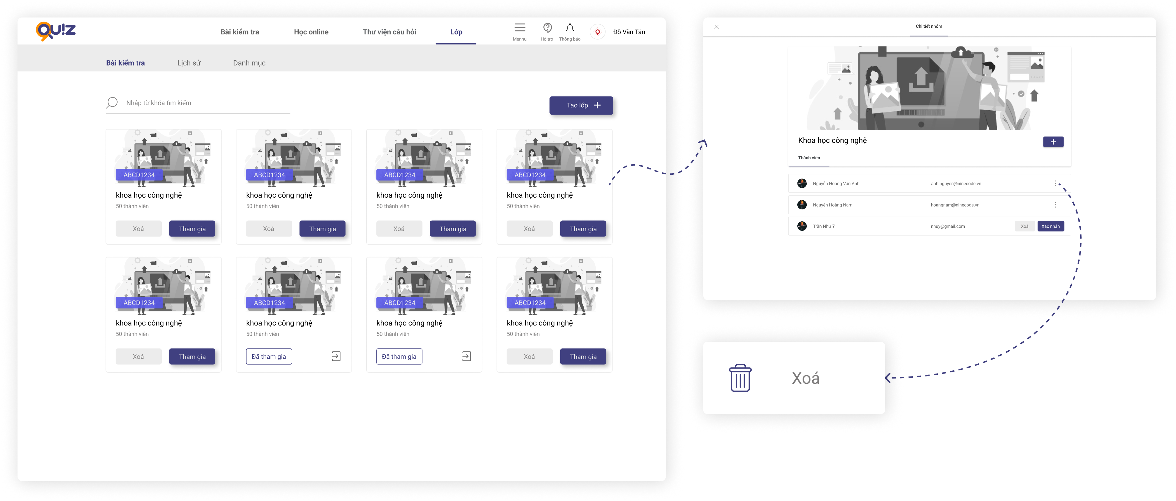Open the options menu for Nguyễn Hoàng Vân Anh
The image size is (1176, 501).
pos(1055,183)
